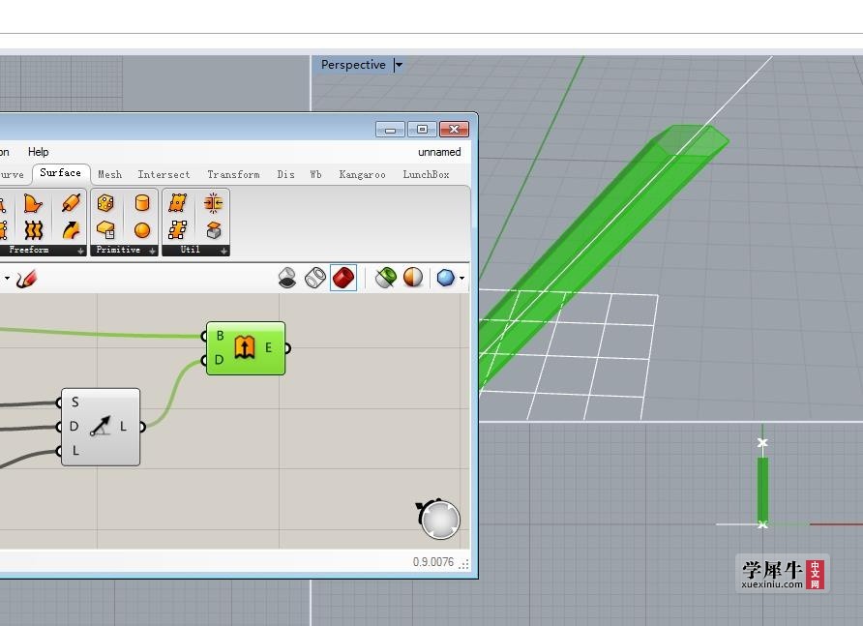Switch to the Mesh tab
The image size is (863, 626).
coord(109,174)
